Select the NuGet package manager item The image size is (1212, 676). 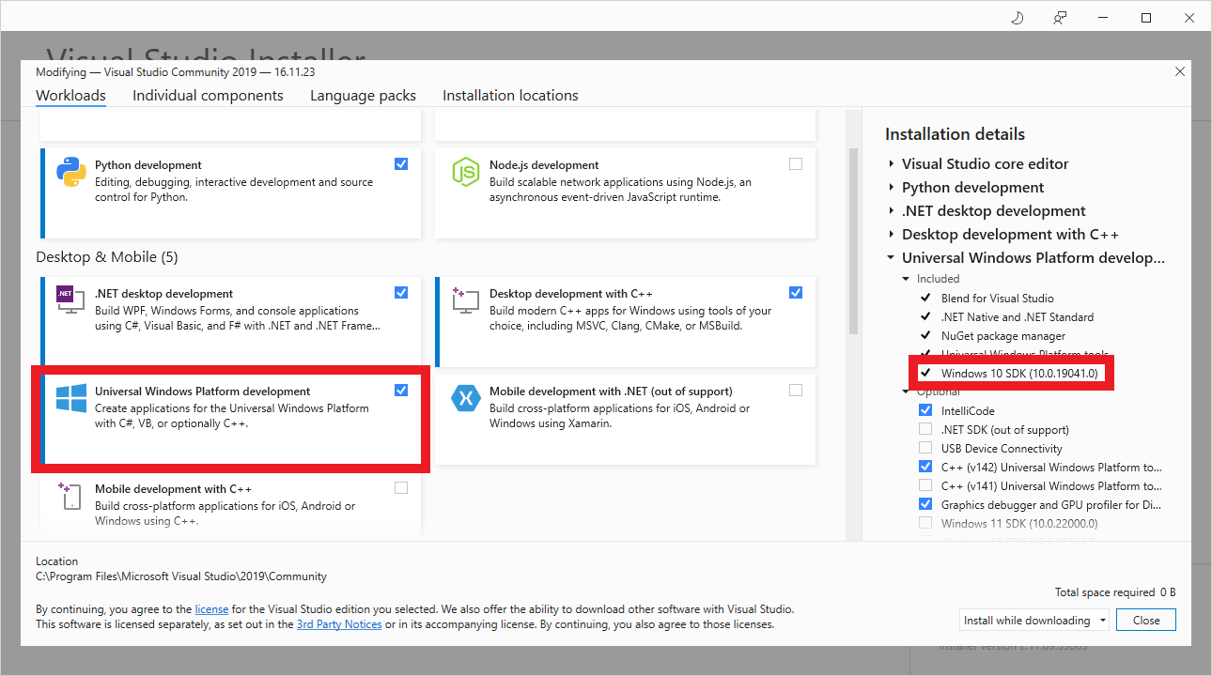[1003, 335]
